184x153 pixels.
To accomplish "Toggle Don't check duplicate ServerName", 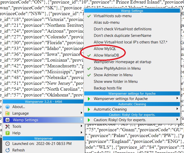I will point(132,36).
